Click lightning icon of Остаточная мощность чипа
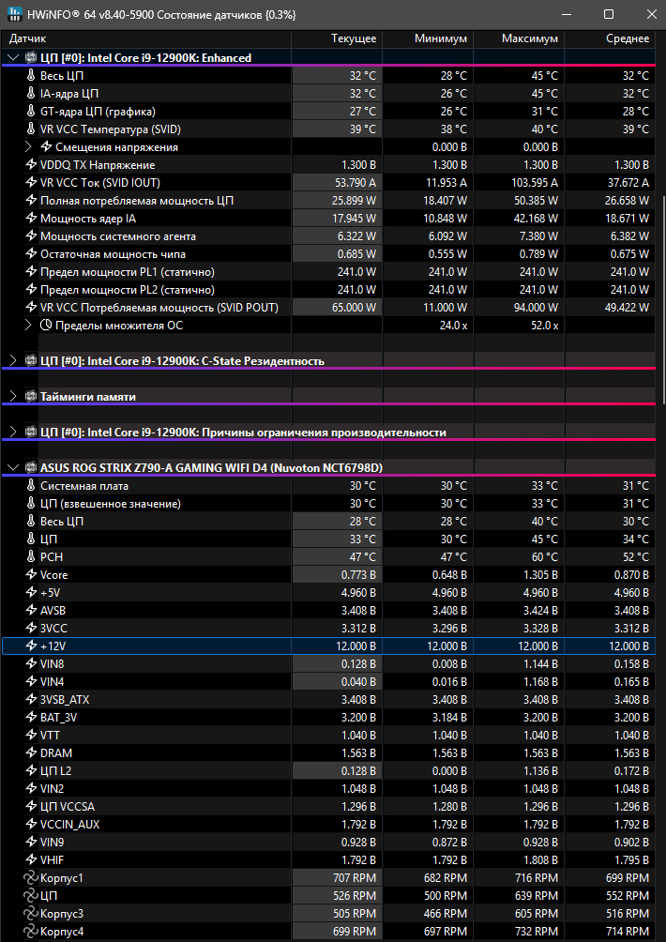This screenshot has height=942, width=666. pyautogui.click(x=31, y=254)
